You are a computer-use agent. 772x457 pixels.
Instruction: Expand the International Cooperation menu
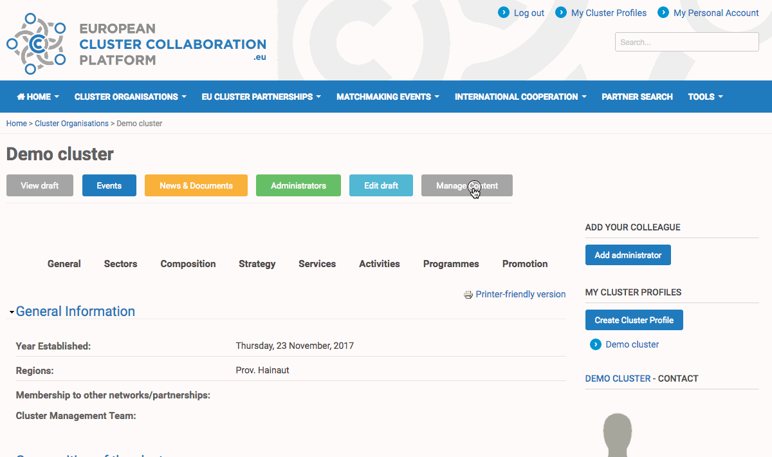(x=520, y=97)
